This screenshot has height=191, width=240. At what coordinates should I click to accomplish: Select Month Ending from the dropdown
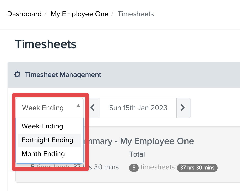coord(43,154)
